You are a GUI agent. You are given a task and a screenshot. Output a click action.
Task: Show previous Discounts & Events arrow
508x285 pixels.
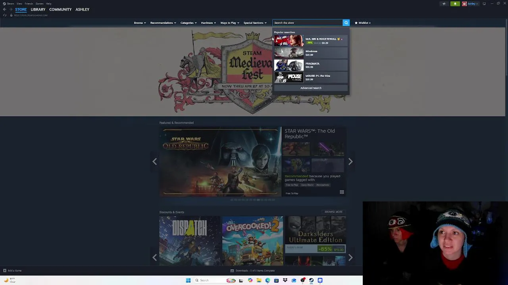point(155,257)
